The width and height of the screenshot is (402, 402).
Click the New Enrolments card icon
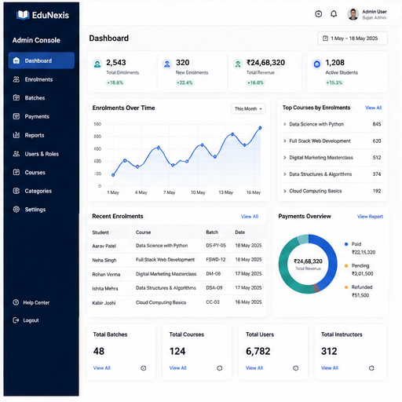click(x=167, y=64)
